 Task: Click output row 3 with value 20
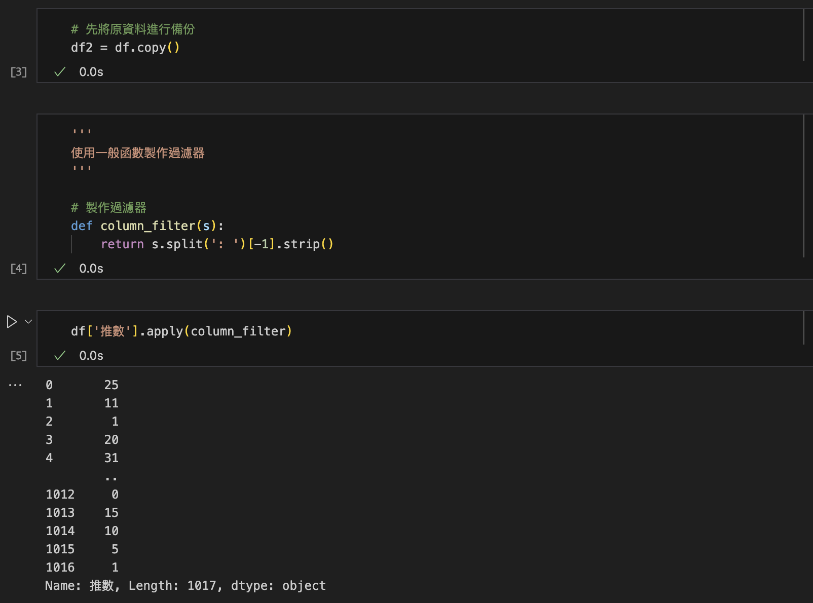(82, 440)
